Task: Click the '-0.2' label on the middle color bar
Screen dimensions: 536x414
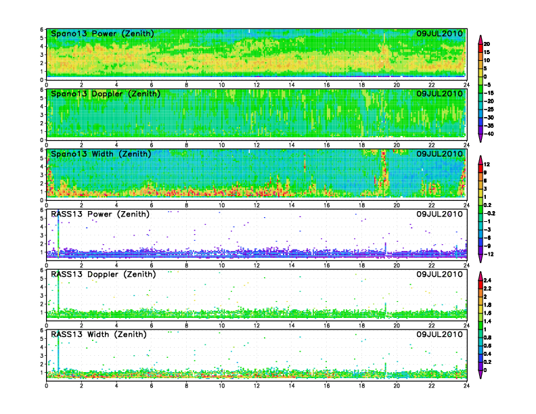Action: tap(489, 214)
